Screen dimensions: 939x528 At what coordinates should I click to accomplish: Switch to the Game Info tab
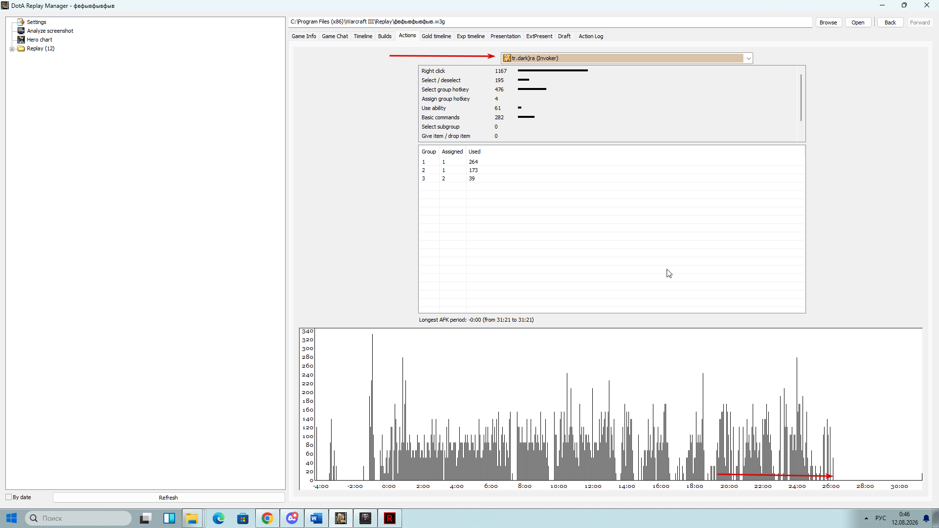click(x=304, y=36)
